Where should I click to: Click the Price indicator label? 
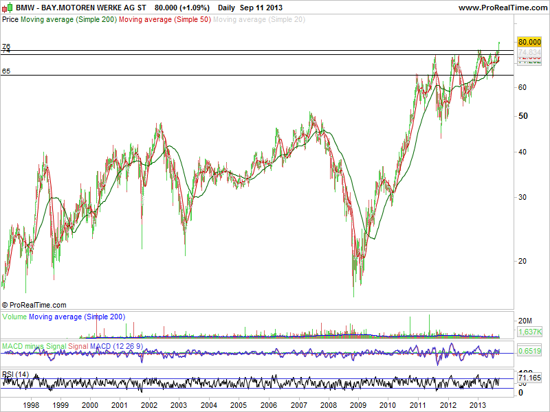[10, 20]
